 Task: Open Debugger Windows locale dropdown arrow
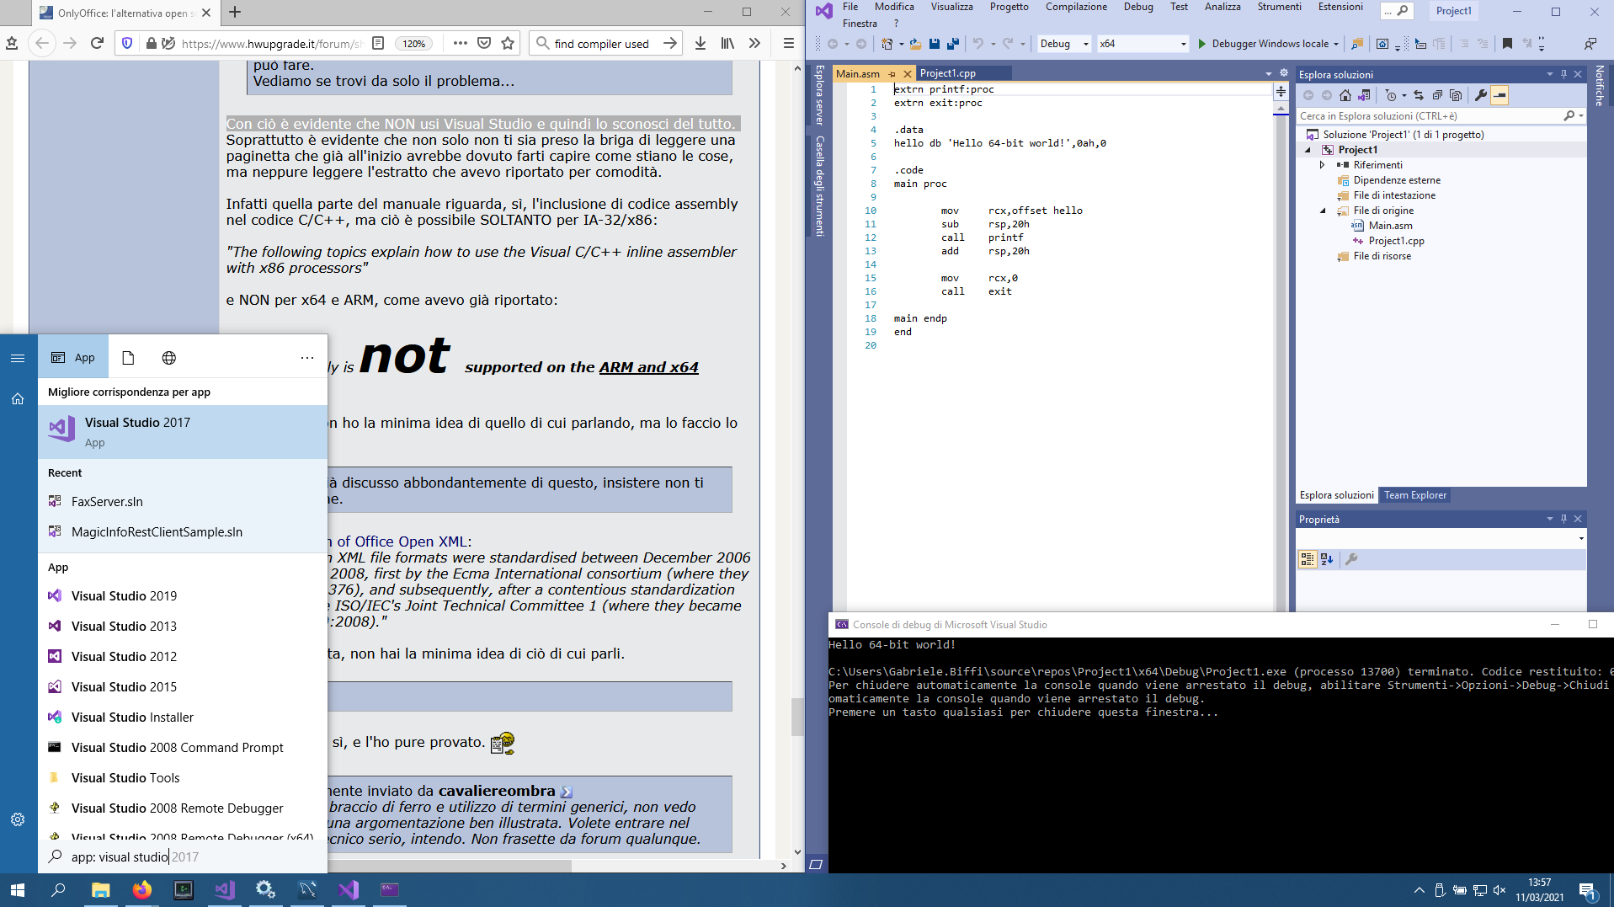point(1336,44)
